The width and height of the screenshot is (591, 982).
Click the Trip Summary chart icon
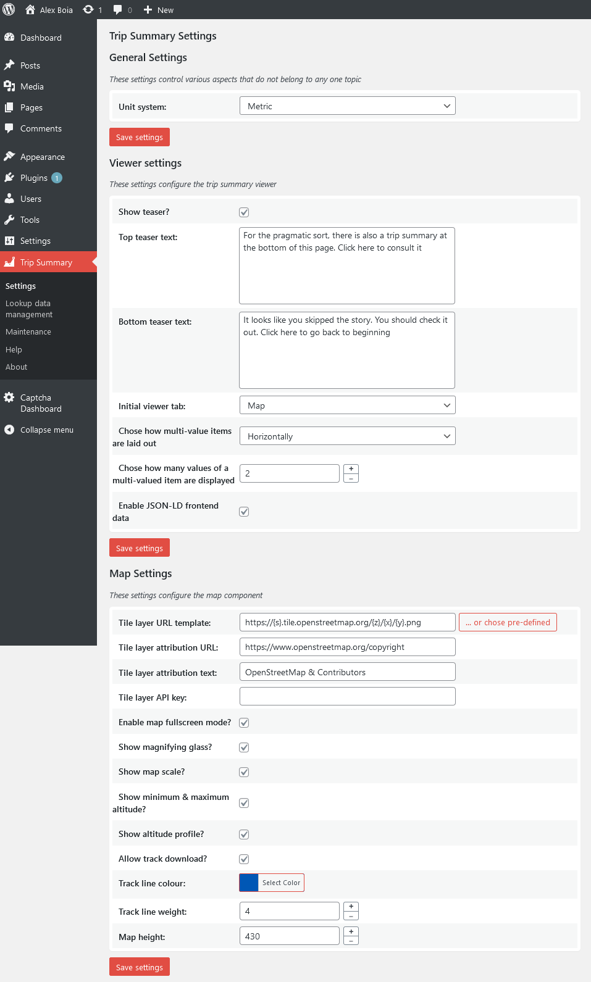coord(9,262)
